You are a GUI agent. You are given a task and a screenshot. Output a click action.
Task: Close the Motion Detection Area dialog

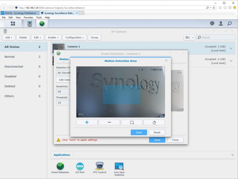[166, 61]
